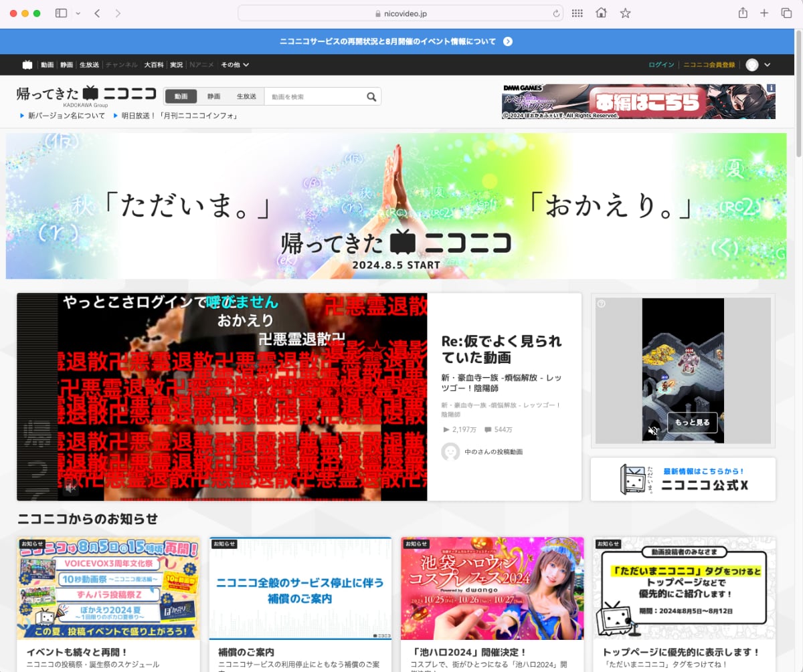803x672 pixels.
Task: Click the nicovideo.jp address bar
Action: 400,13
